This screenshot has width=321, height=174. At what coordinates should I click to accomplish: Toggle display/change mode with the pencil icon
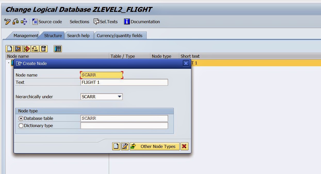7,22
